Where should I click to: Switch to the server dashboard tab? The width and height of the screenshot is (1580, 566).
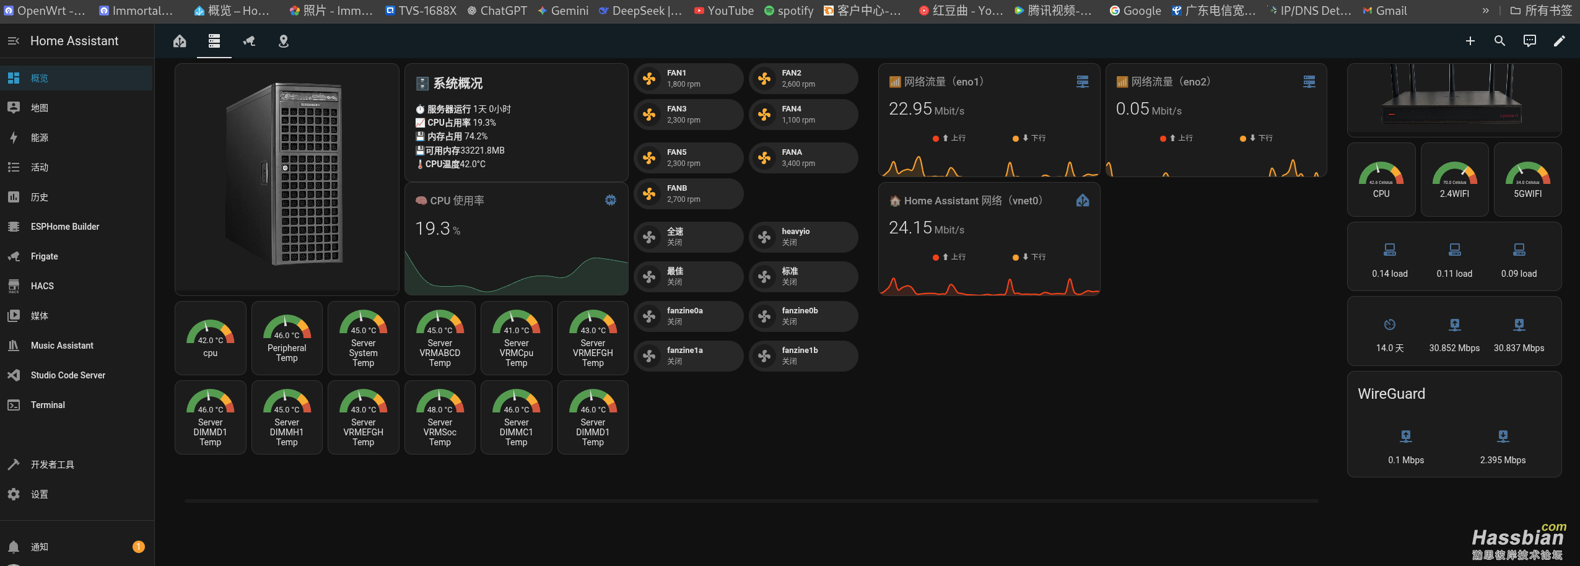point(214,41)
